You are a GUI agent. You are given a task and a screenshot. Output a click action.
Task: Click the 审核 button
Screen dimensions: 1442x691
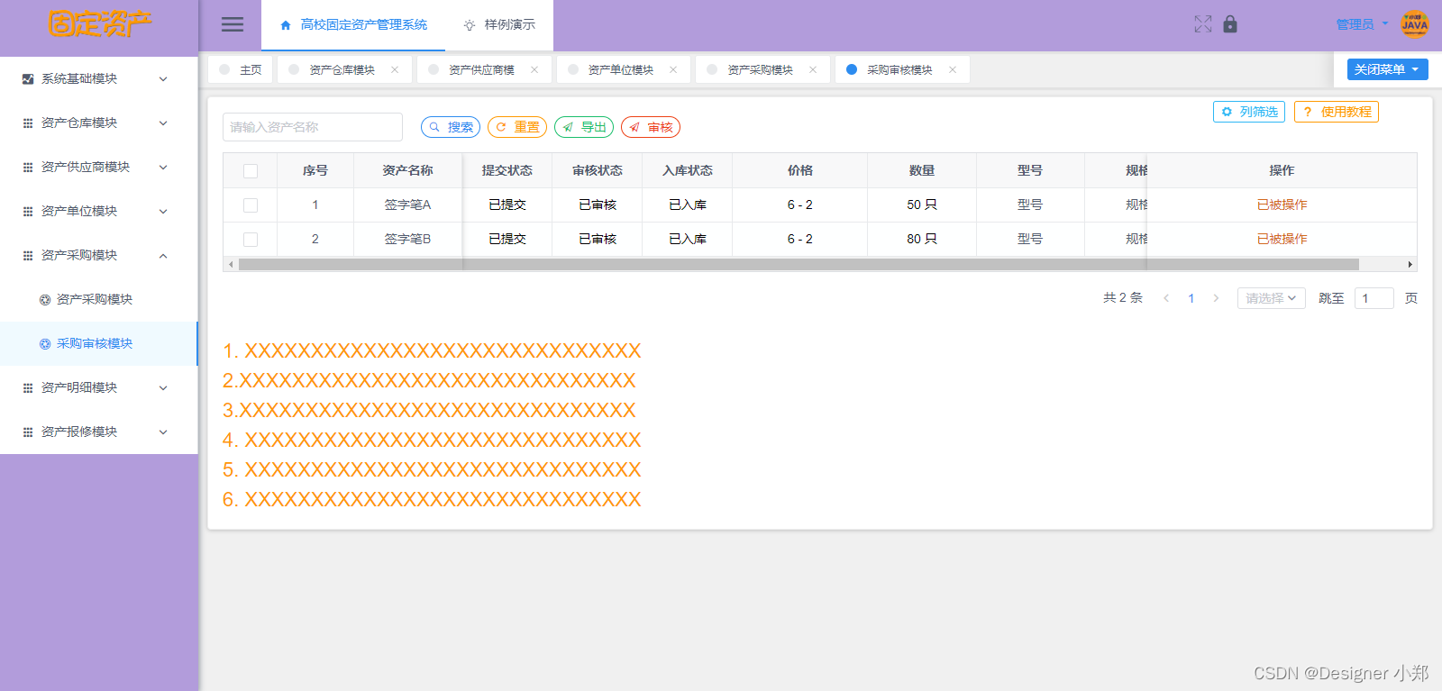click(x=651, y=127)
